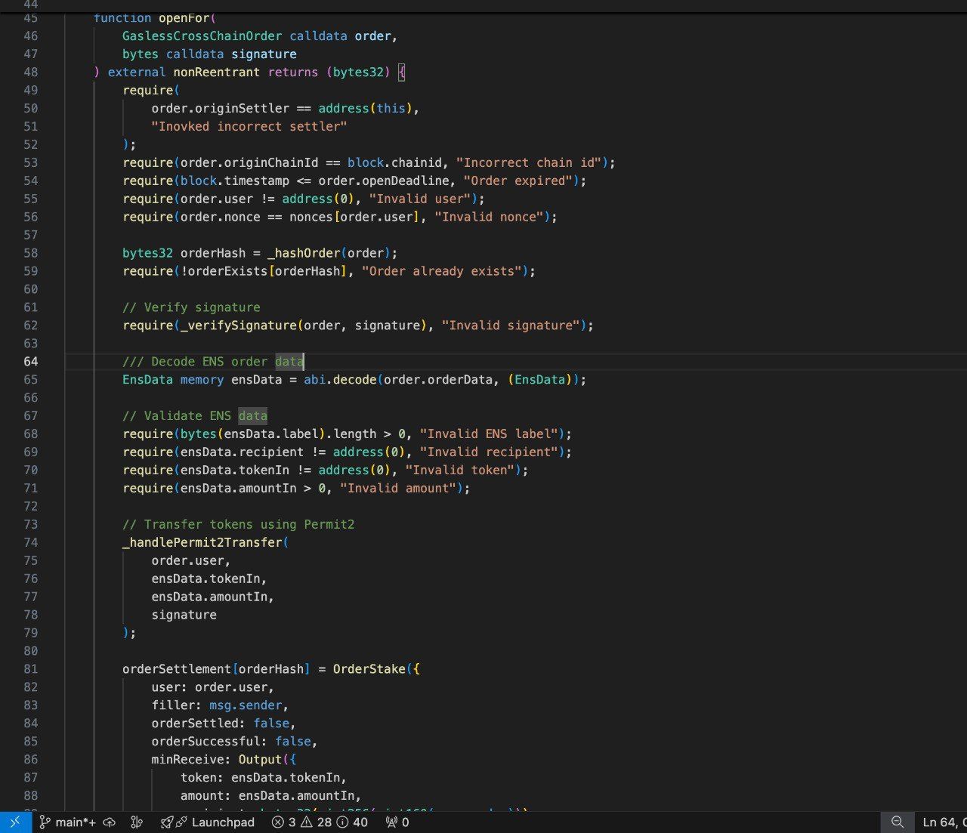Click _handlePermit2Transfer call on line 74
The image size is (967, 833).
point(202,542)
